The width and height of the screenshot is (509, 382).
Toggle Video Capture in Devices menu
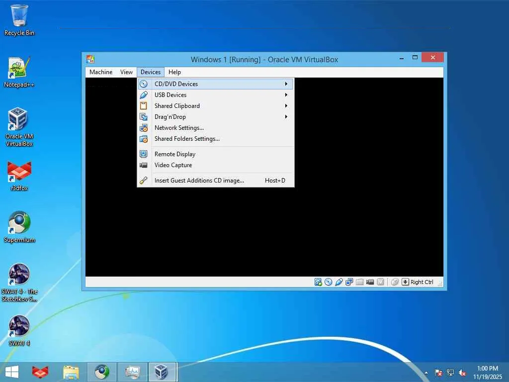(216, 165)
